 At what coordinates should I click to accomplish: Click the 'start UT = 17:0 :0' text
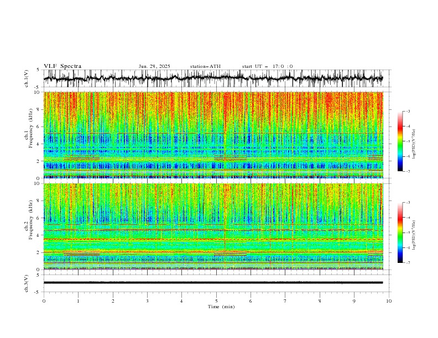pyautogui.click(x=267, y=66)
